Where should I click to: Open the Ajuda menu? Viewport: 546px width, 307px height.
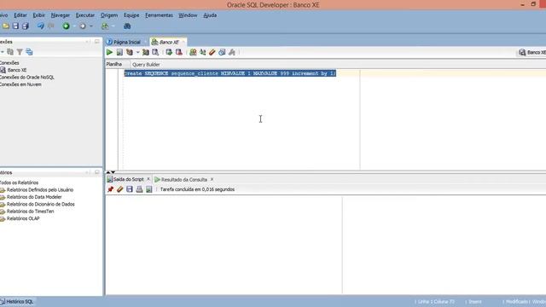(210, 15)
